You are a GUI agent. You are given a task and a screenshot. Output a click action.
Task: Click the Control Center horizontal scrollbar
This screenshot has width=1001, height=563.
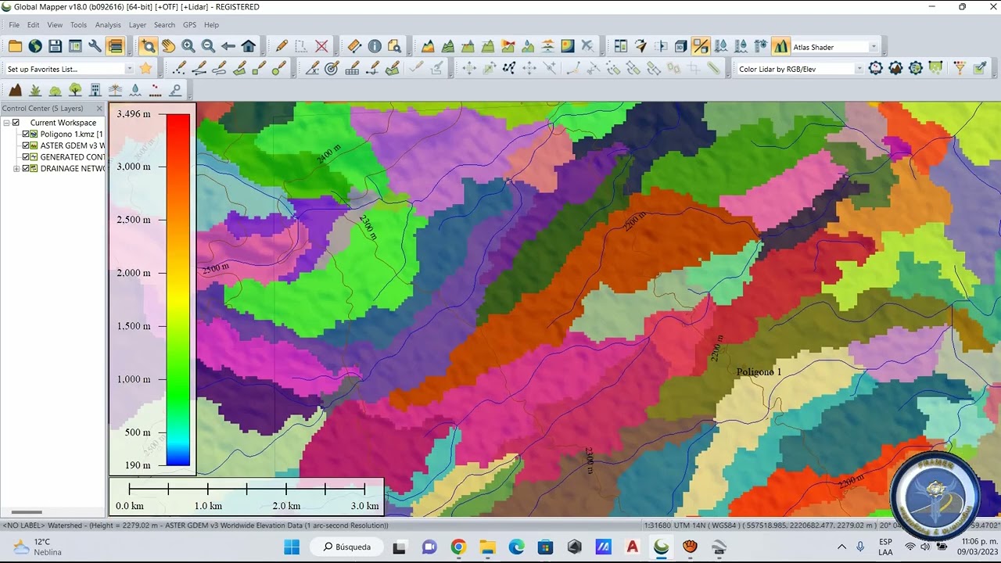point(27,512)
